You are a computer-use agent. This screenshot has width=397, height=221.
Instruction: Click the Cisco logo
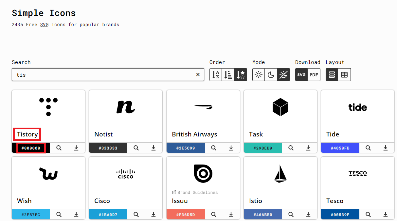pyautogui.click(x=126, y=173)
